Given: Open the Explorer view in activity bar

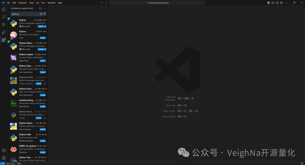Looking at the screenshot, I should coord(4,9).
